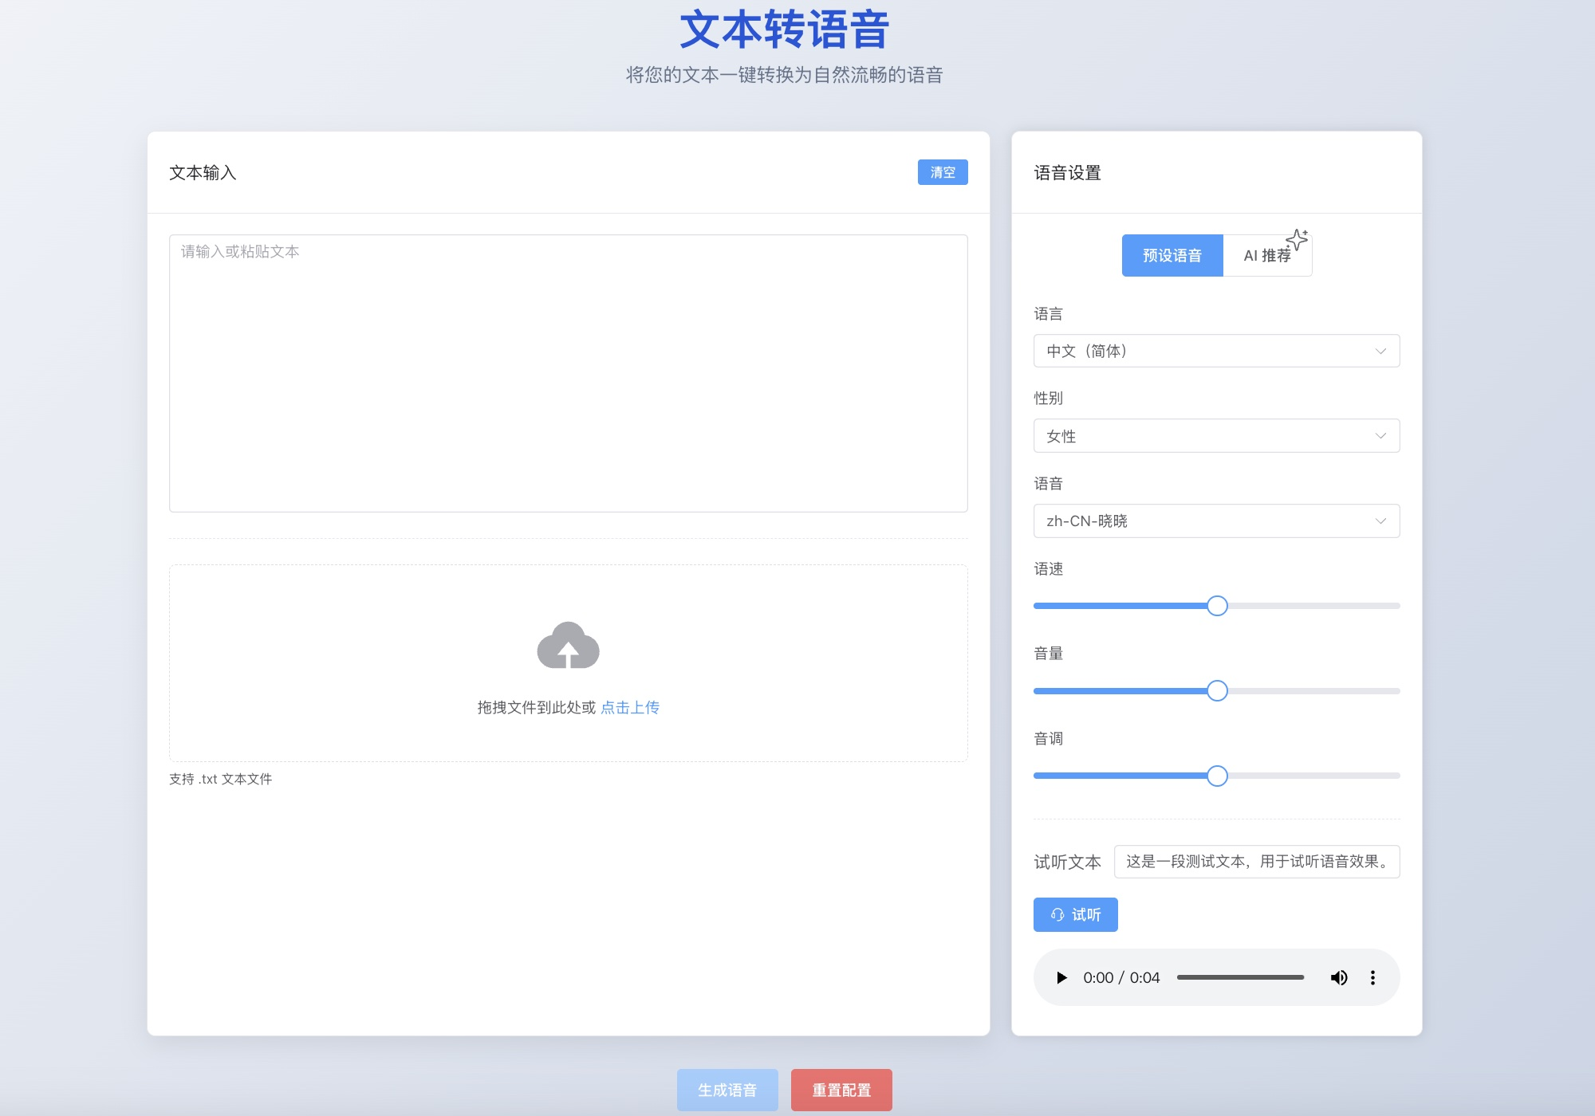The height and width of the screenshot is (1116, 1595).
Task: Open audio player more options menu
Action: 1372,977
